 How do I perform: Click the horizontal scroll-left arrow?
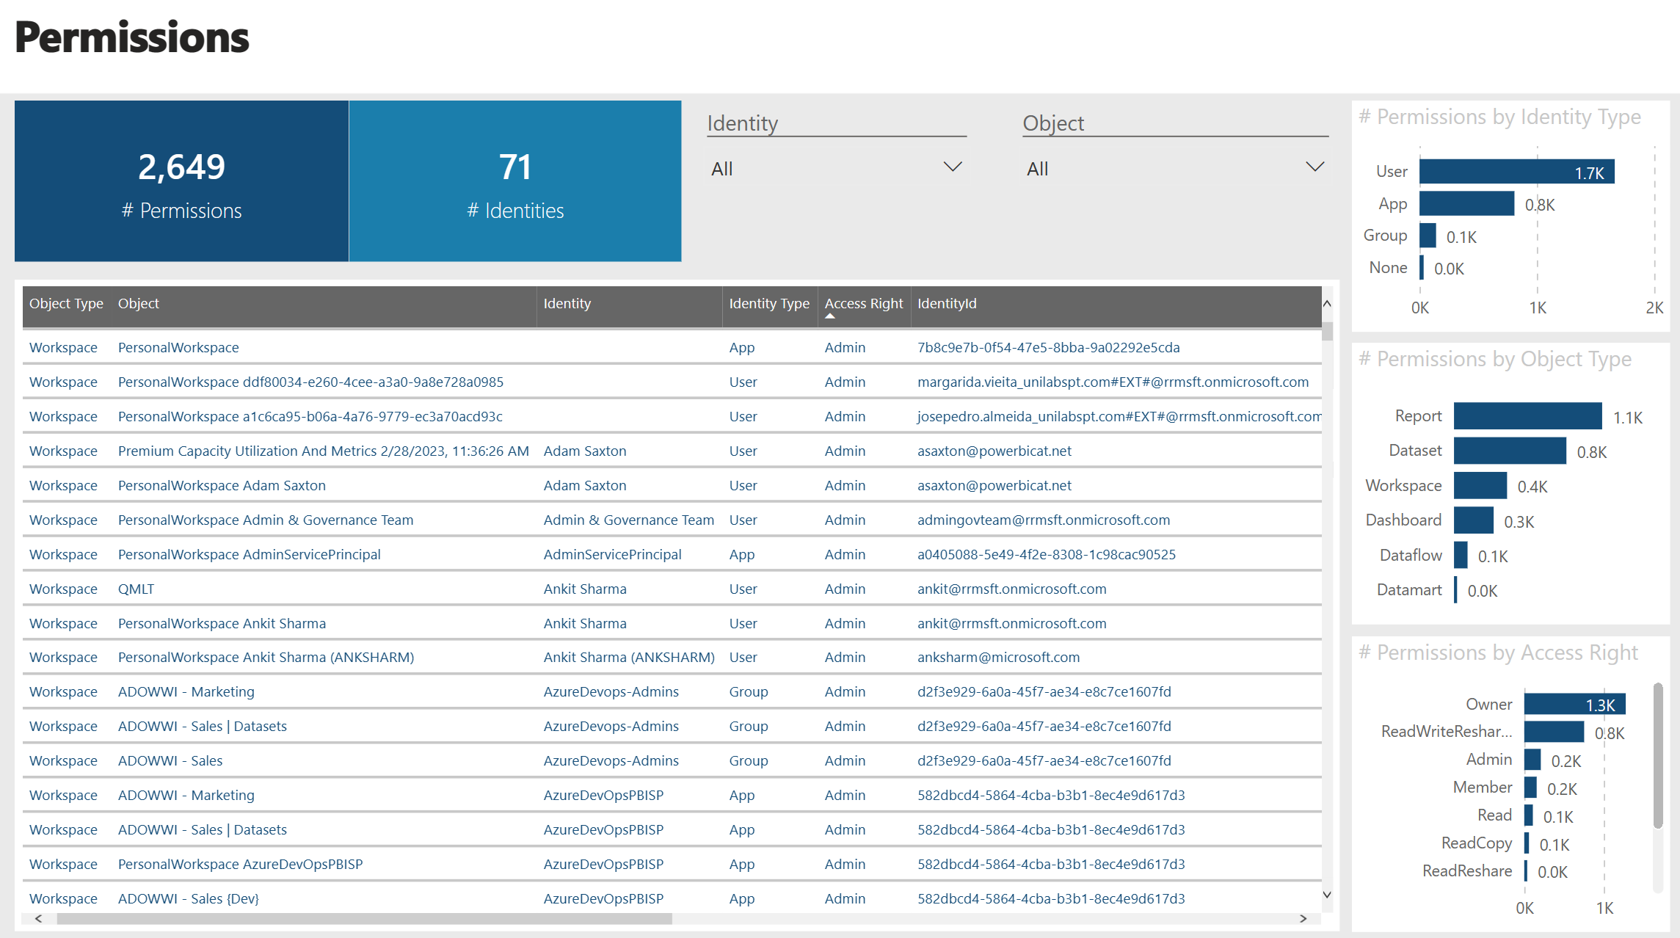[38, 918]
